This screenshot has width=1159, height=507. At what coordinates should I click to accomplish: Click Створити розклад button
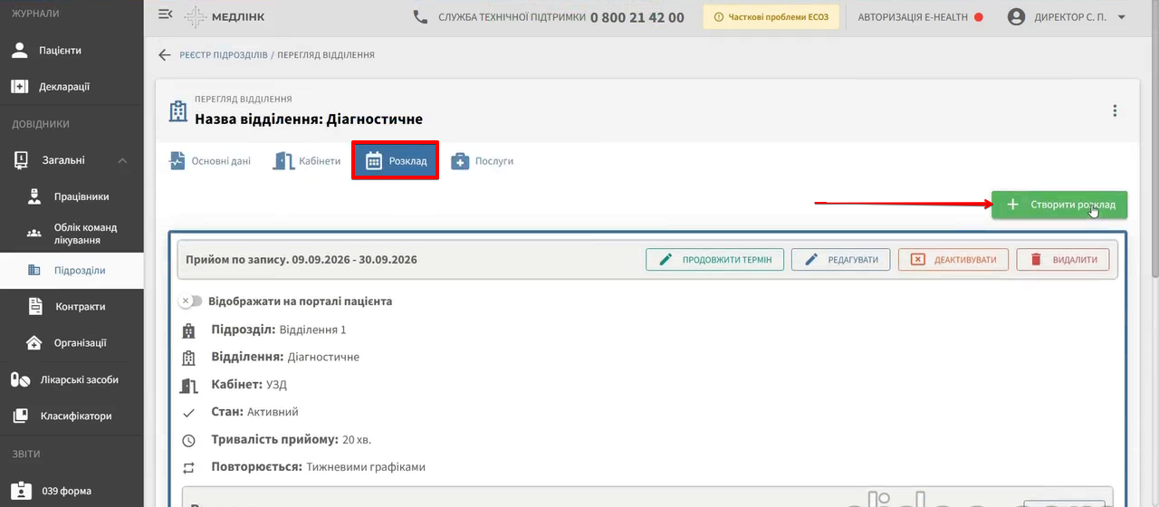click(1059, 205)
